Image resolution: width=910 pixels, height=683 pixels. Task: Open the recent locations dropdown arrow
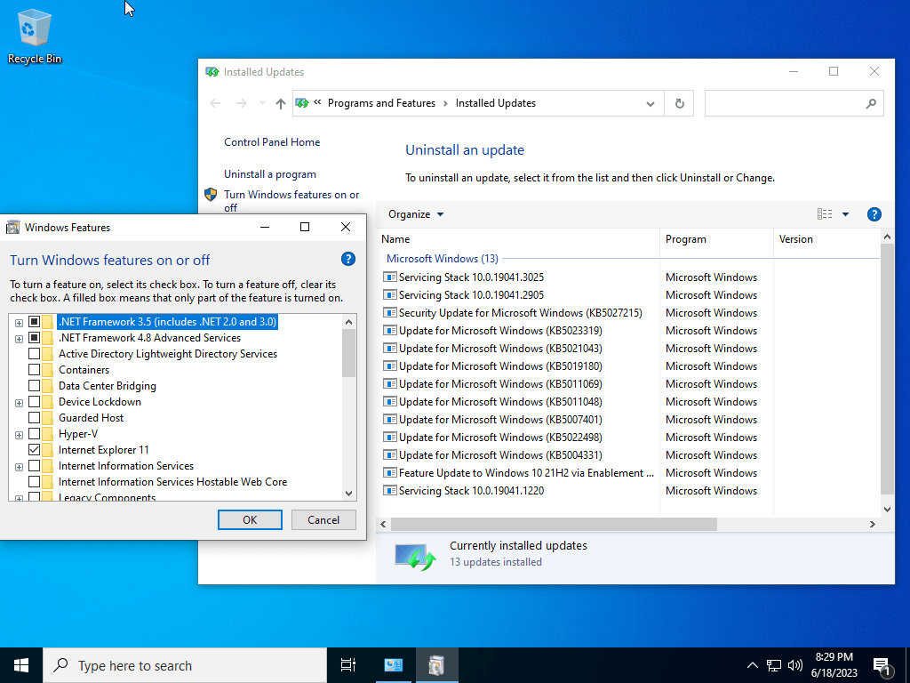pyautogui.click(x=262, y=103)
